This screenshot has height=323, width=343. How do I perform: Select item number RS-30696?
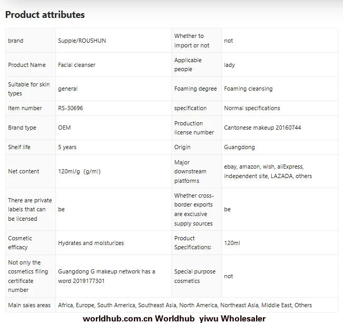pyautogui.click(x=71, y=108)
